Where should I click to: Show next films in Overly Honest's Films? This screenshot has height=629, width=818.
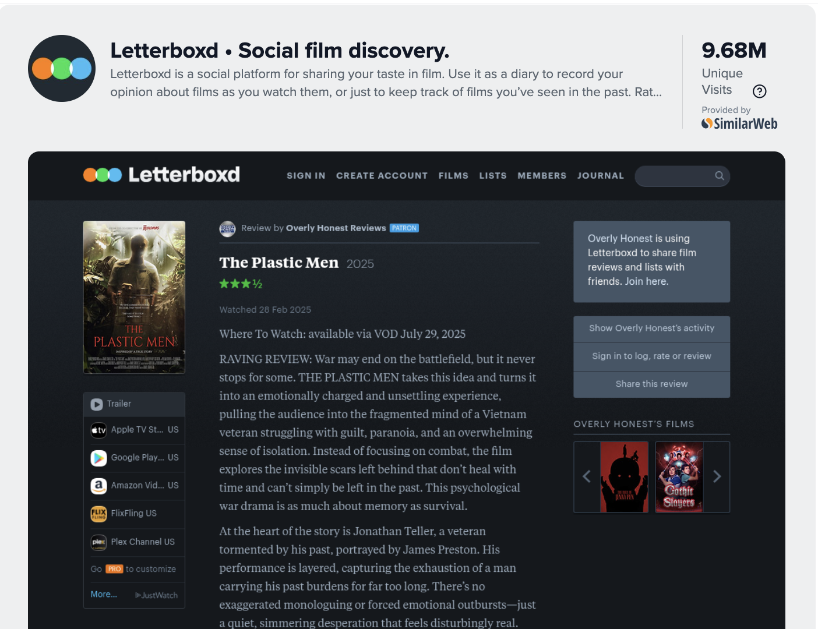[x=717, y=476]
